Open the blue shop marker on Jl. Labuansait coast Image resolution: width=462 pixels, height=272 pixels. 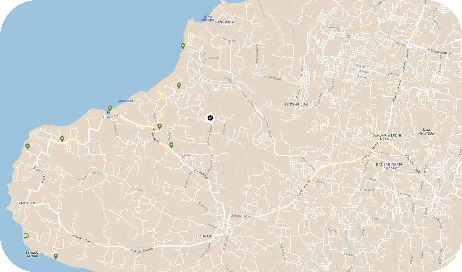point(108,113)
